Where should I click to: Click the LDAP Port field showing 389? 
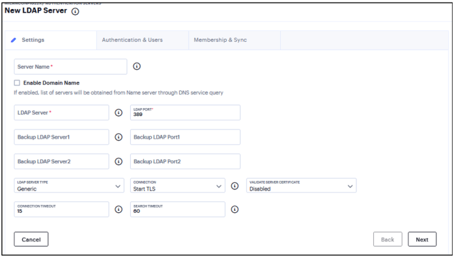coord(185,113)
